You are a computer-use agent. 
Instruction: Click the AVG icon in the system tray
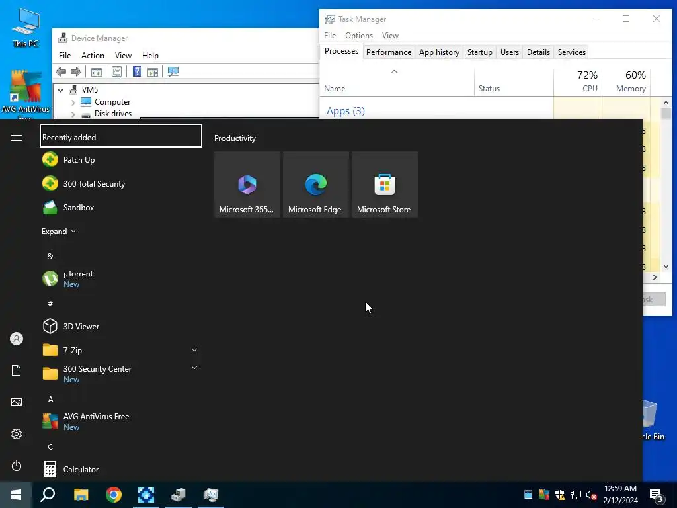click(544, 495)
